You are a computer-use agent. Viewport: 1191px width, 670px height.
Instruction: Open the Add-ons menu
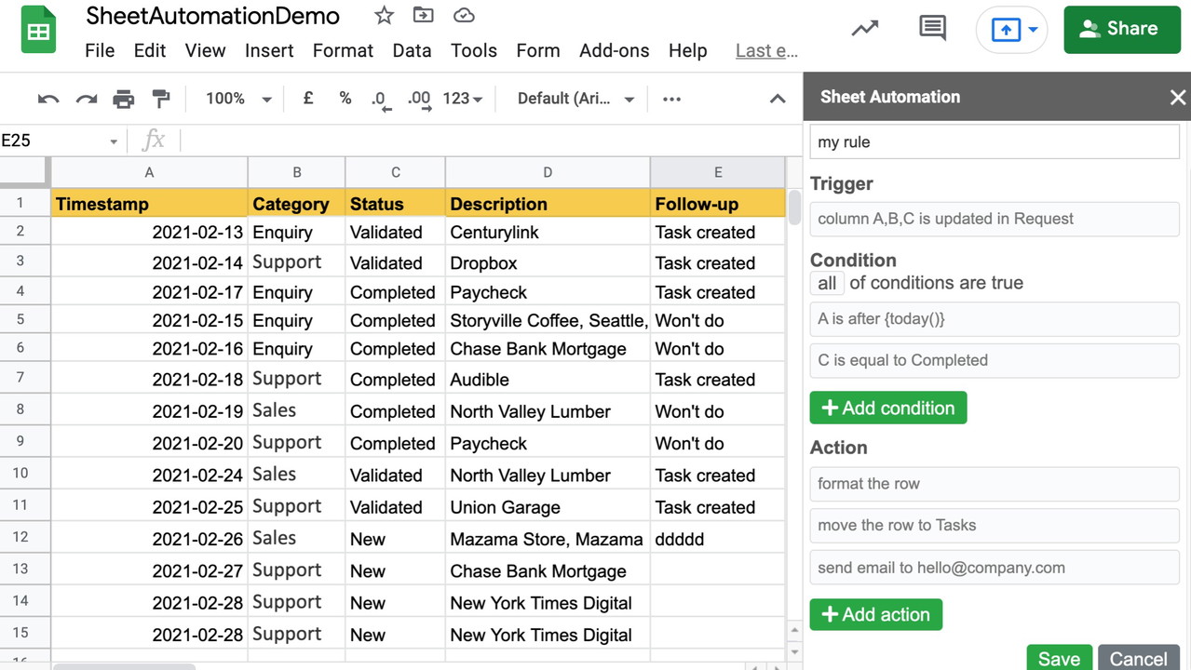[x=614, y=50]
